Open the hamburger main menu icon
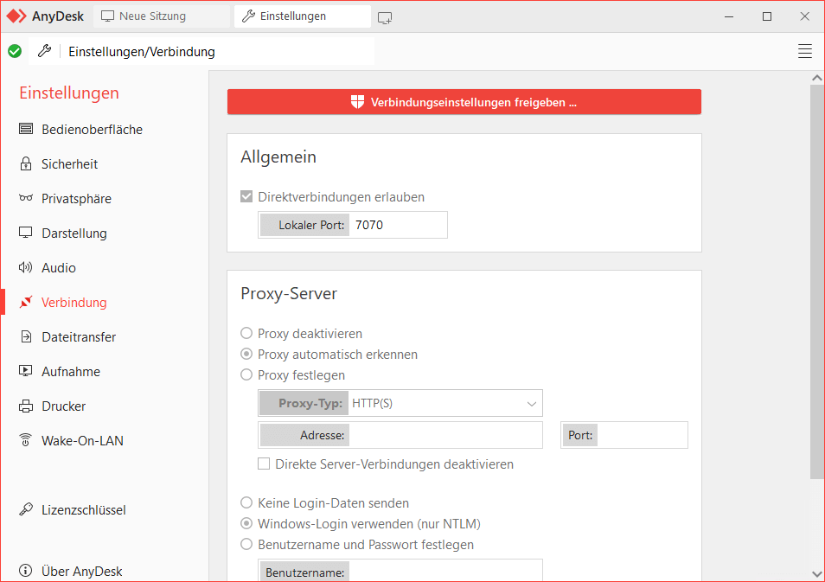 point(804,51)
